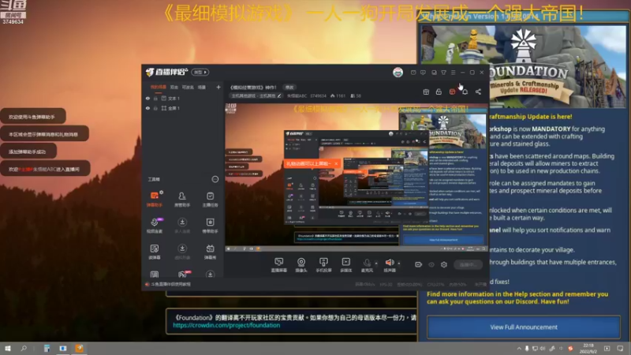
Task: Click the user avatar in title bar
Action: [x=398, y=73]
